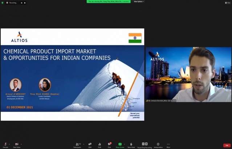Stop recording from the bottom toolbar

pyautogui.click(x=146, y=144)
